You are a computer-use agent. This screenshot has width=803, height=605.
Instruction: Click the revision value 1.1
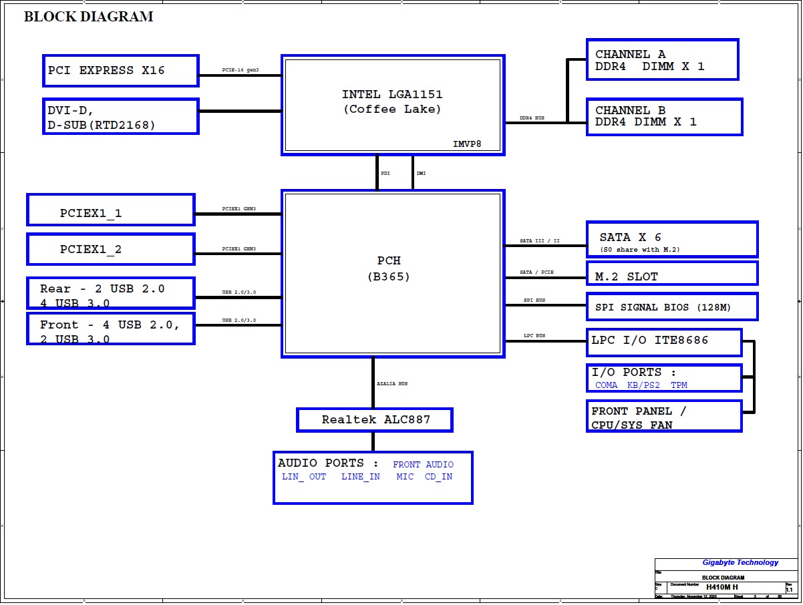(789, 590)
